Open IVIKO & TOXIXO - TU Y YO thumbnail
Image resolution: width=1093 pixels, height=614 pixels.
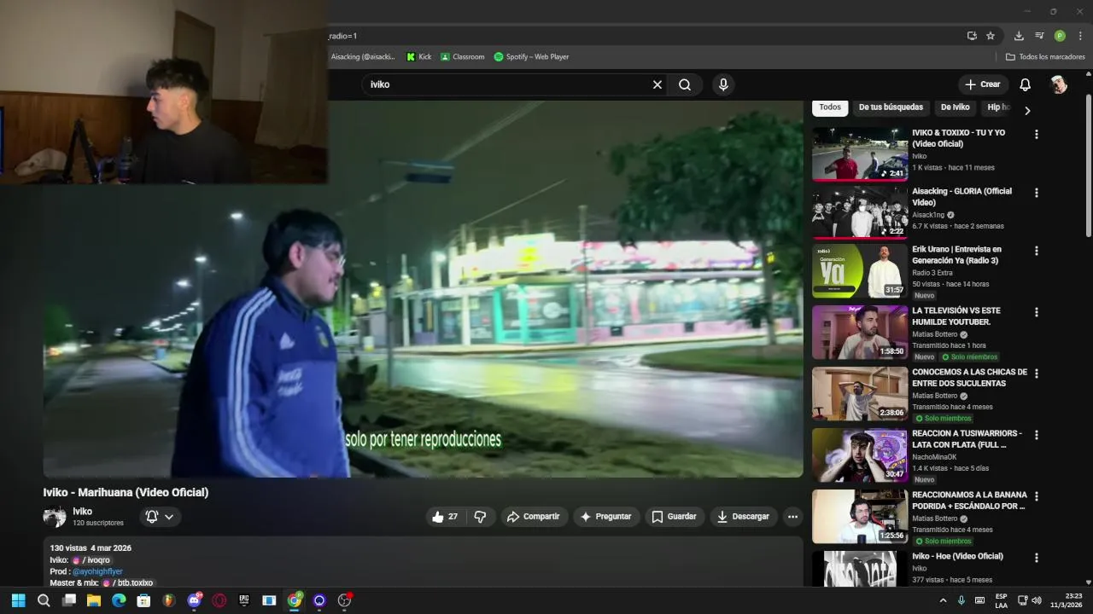(860, 154)
